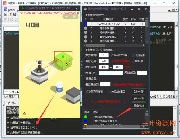Click the 无线端口 input field
The height and width of the screenshot is (139, 180).
pos(142,73)
